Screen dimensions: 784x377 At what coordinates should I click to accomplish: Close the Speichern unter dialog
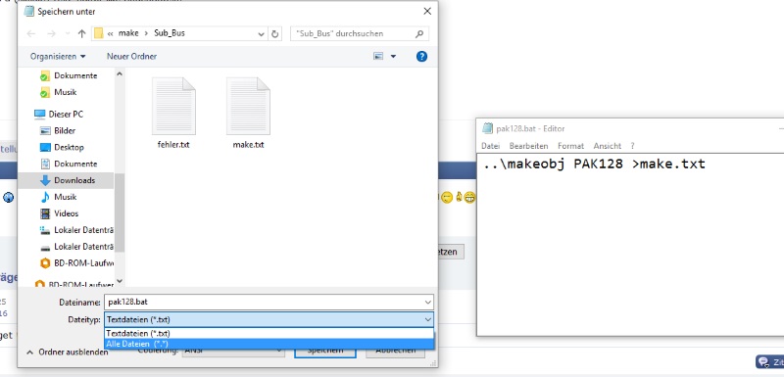[x=427, y=11]
